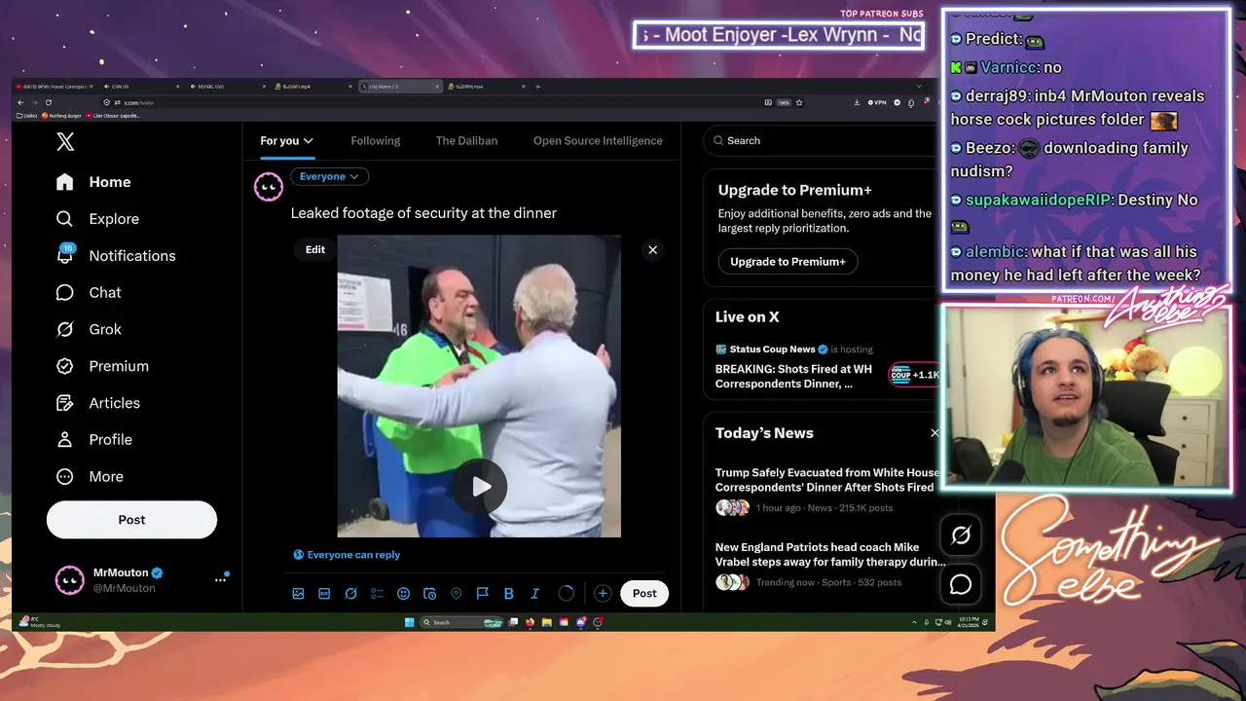Open Profile in sidebar
This screenshot has width=1246, height=701.
click(x=94, y=440)
